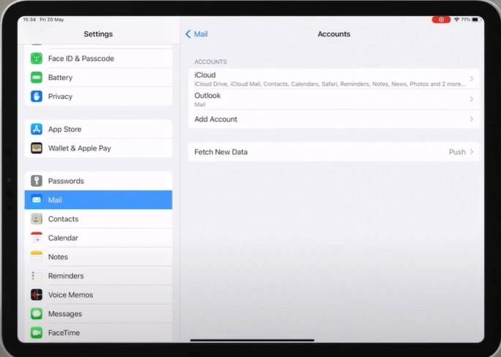Tap the back chevron beside Mail
This screenshot has height=357, width=501.
(188, 34)
